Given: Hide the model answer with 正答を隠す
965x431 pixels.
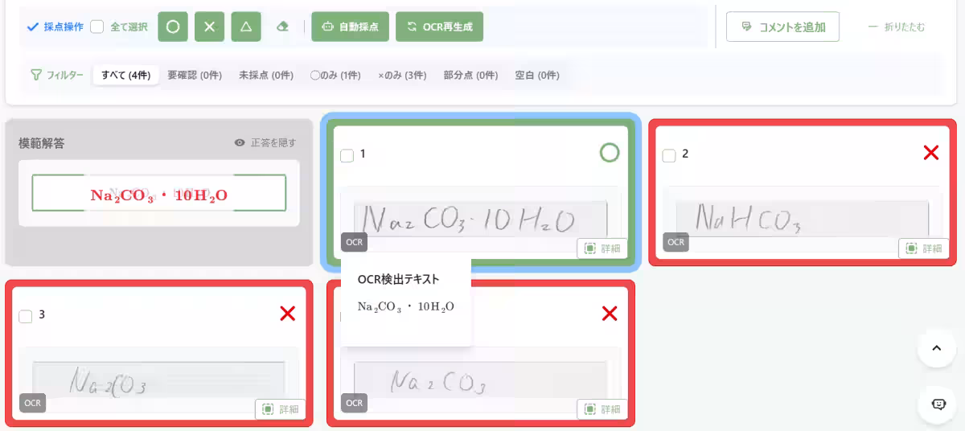Looking at the screenshot, I should click(265, 142).
